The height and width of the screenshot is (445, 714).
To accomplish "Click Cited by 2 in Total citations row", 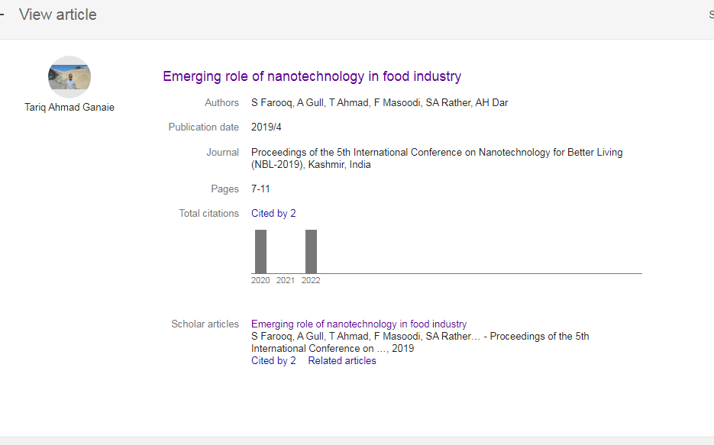I will point(273,214).
